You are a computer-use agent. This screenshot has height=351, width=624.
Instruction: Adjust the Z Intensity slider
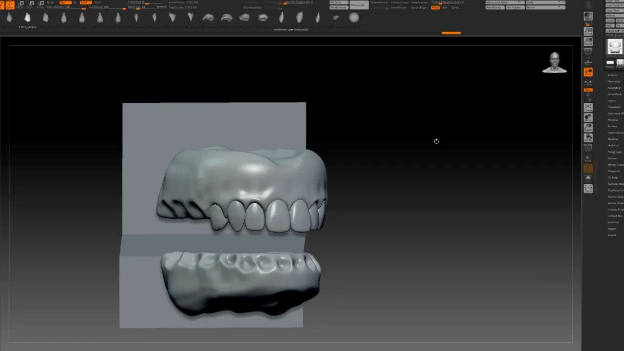coord(107,7)
